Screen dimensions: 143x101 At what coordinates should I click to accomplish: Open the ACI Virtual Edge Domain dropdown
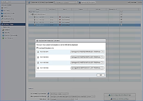66,3
